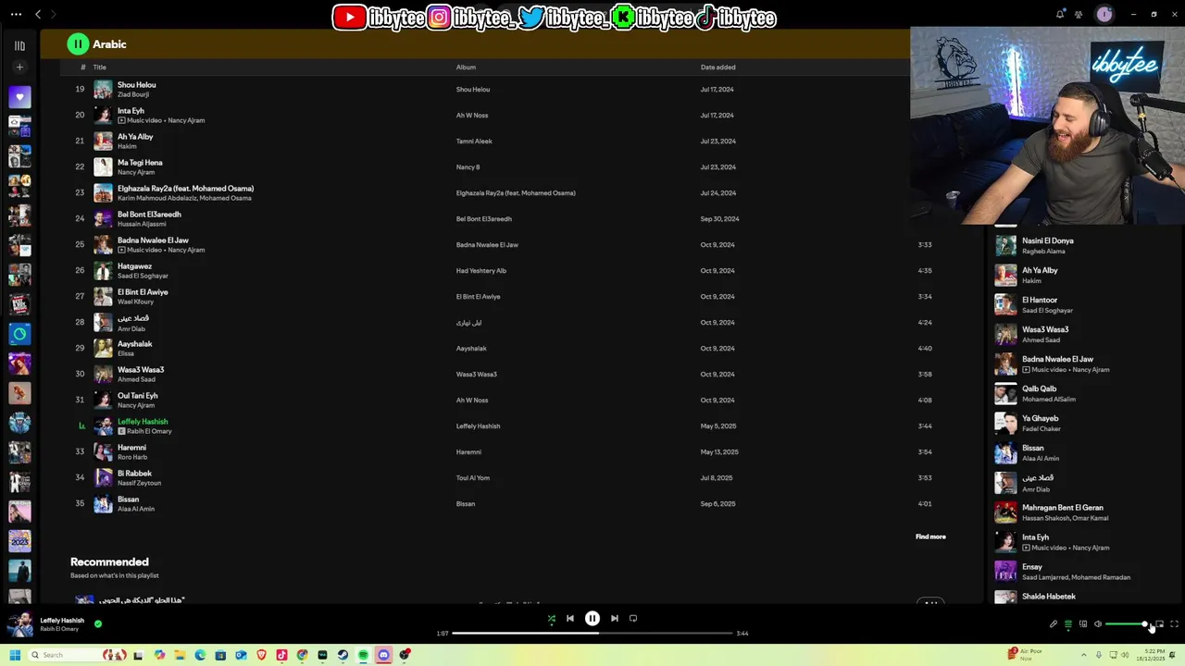Screen dimensions: 1185x666
Task: Open Liked Songs heart tile in sidebar
Action: [x=19, y=97]
